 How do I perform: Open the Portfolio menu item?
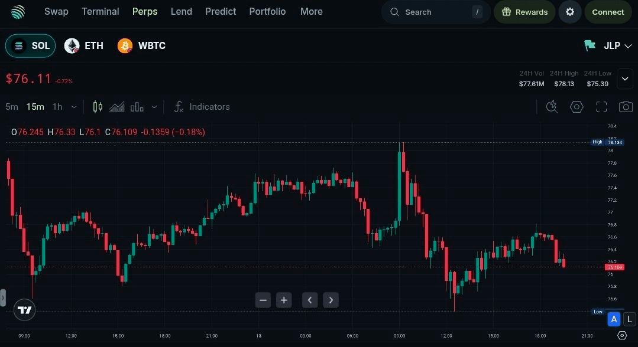[267, 11]
